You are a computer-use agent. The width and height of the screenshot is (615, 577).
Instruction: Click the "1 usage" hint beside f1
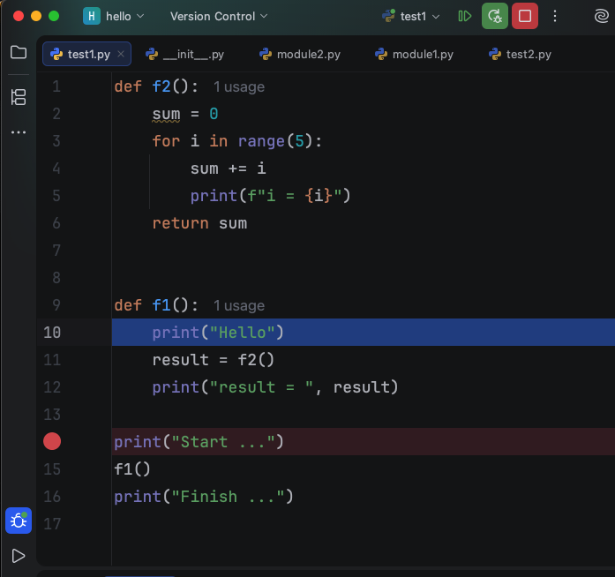(239, 305)
